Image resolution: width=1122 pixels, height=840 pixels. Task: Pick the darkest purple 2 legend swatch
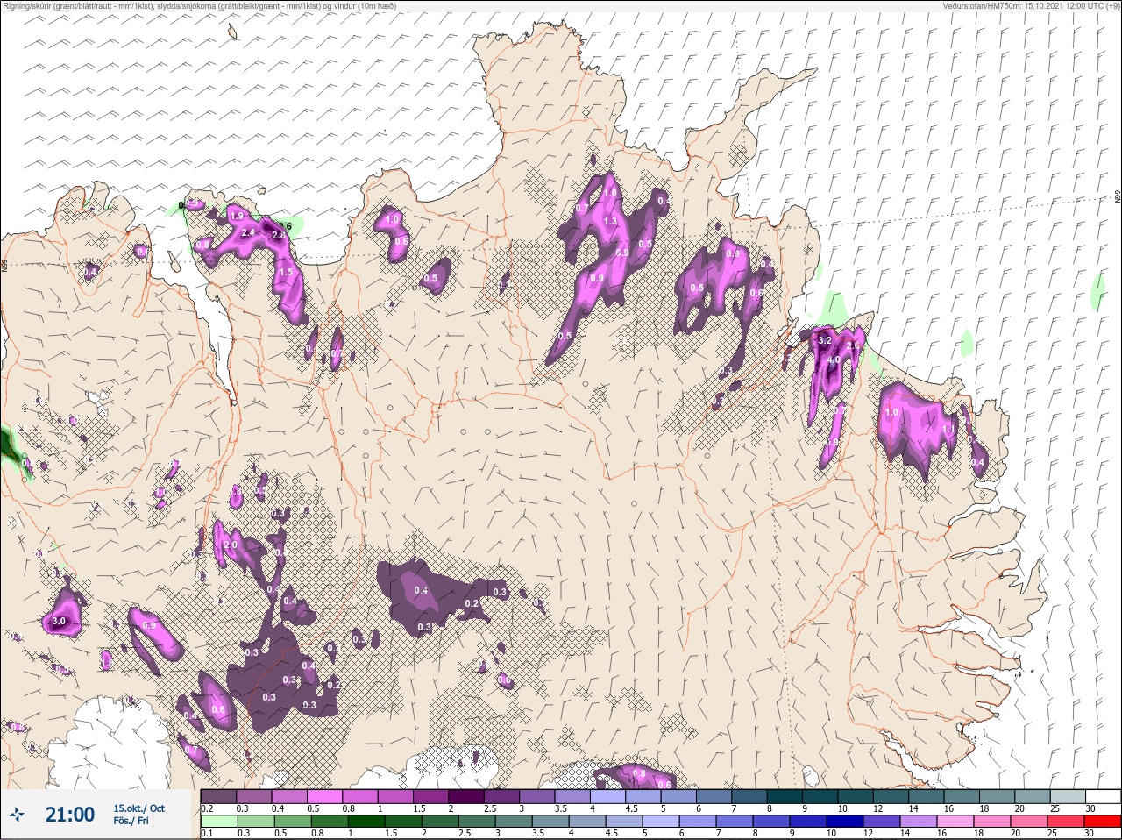pyautogui.click(x=466, y=797)
